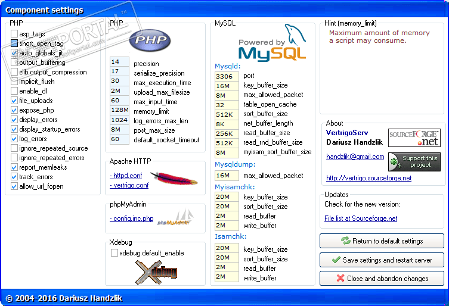Click the Powered by MySQL logo
Viewport: 449px width, 306px height.
(273, 43)
